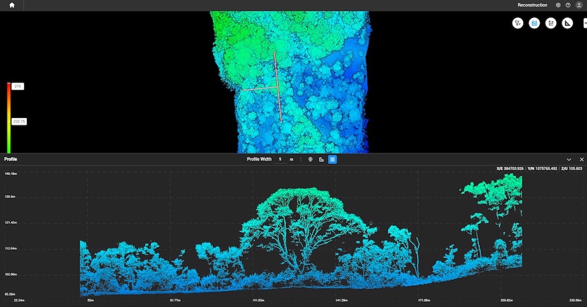Close the Profile panel

[582, 159]
